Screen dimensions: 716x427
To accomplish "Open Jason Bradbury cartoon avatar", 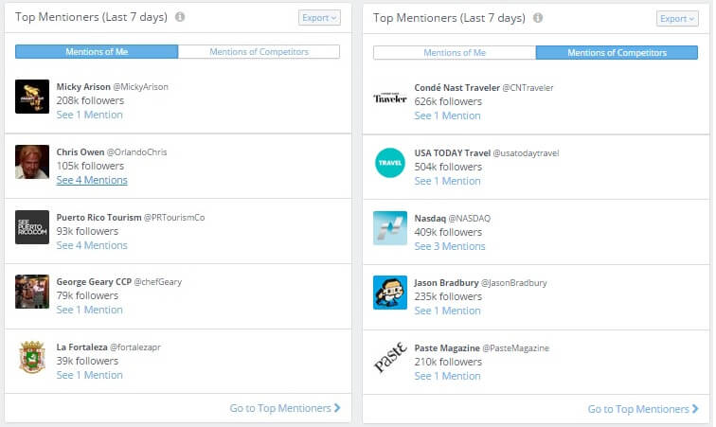I will pos(390,293).
